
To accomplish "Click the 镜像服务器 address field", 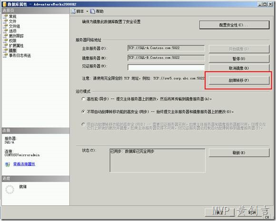I will click(x=166, y=58).
